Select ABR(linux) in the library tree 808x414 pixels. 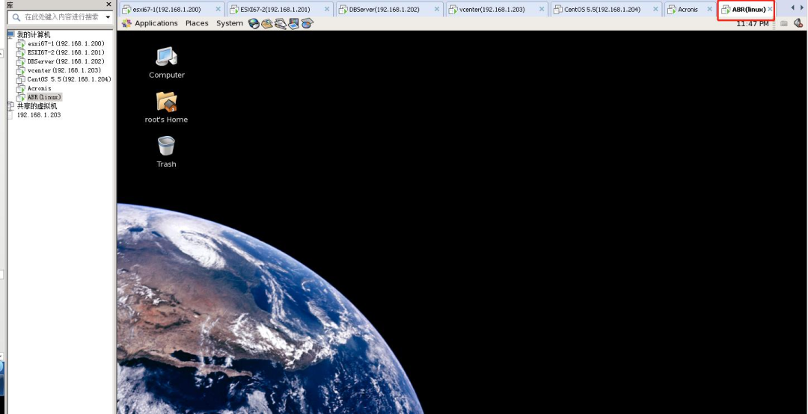coord(44,97)
